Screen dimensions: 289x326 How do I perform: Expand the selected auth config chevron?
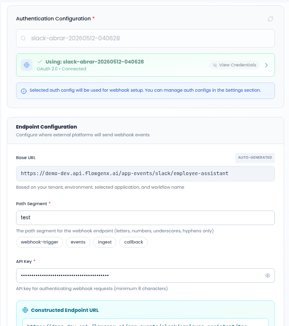click(266, 65)
